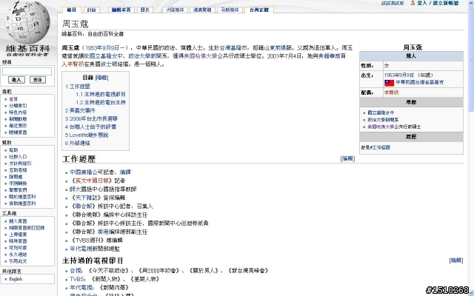Open the 政治大學新聞系 link in intro paragraph
The image size is (474, 296).
point(145,56)
